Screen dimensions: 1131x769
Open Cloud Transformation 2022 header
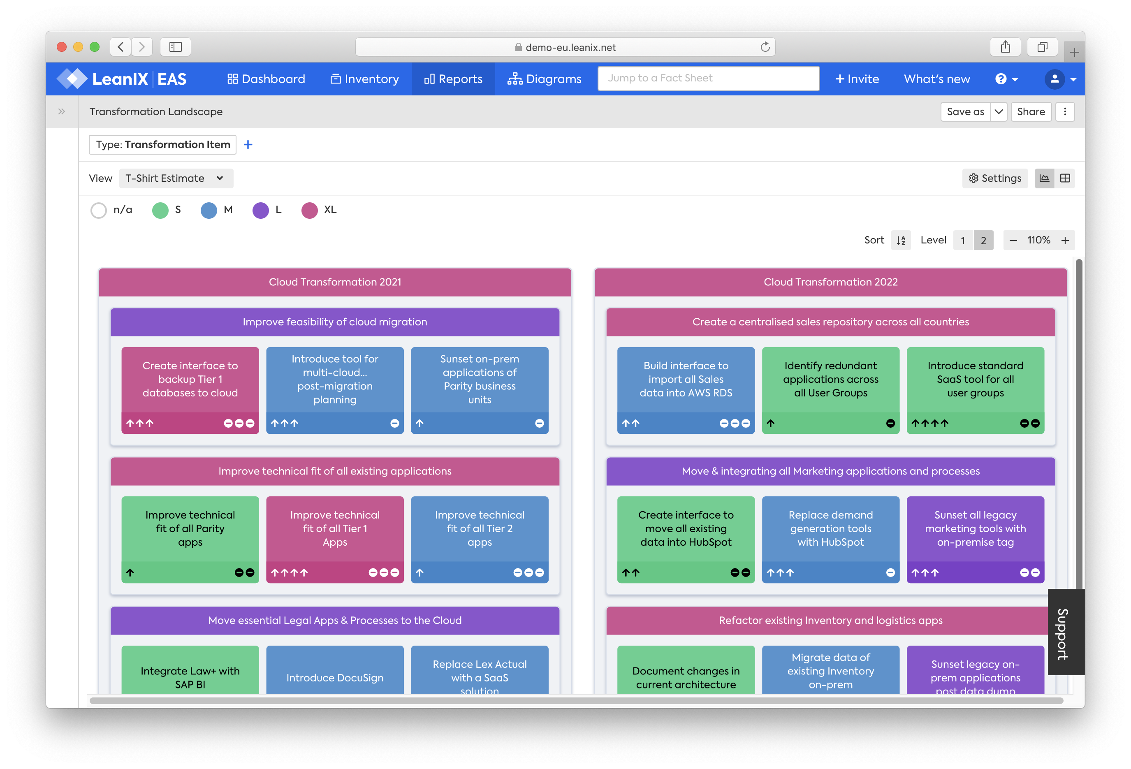click(x=830, y=282)
